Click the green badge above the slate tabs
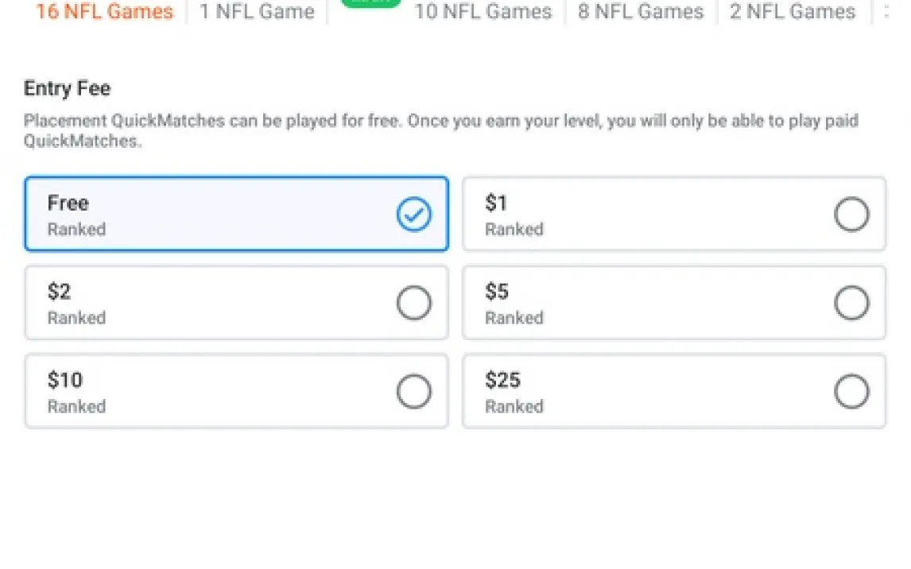Image resolution: width=911 pixels, height=569 pixels. pyautogui.click(x=370, y=3)
